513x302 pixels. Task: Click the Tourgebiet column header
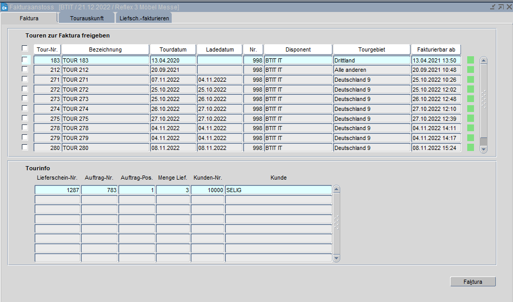tap(371, 49)
